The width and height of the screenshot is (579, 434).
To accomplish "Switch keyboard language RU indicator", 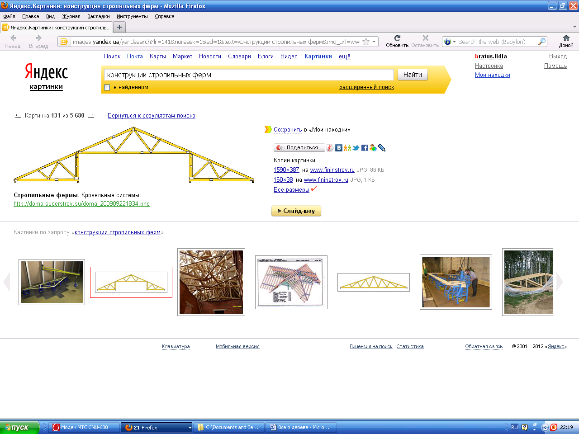I will tap(514, 427).
